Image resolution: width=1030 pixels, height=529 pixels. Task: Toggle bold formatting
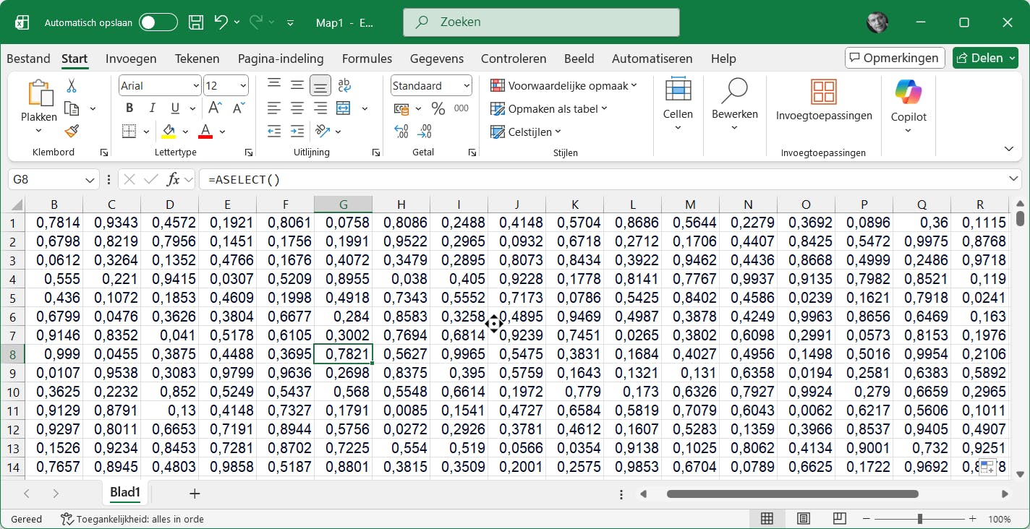click(x=129, y=108)
